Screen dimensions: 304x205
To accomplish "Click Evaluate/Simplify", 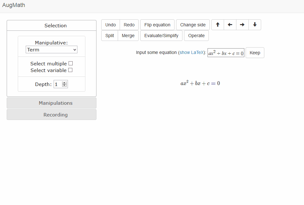I will coord(161,36).
